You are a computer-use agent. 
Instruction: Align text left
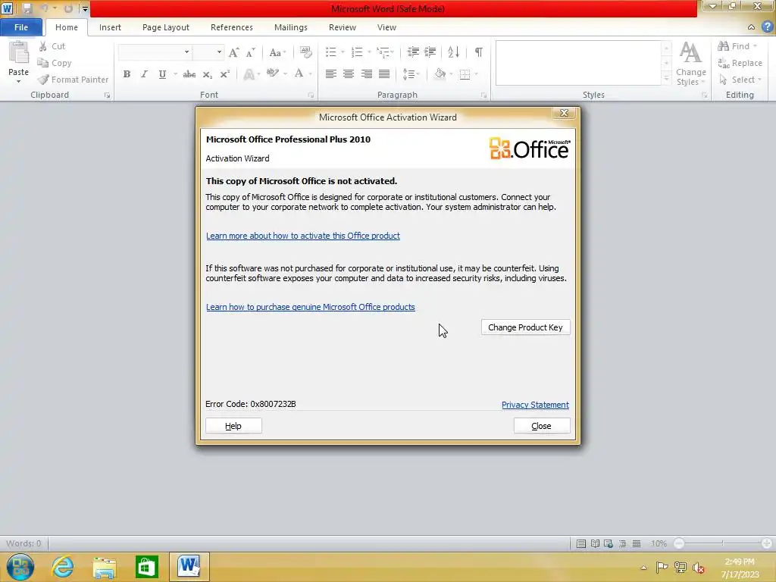[x=331, y=74]
